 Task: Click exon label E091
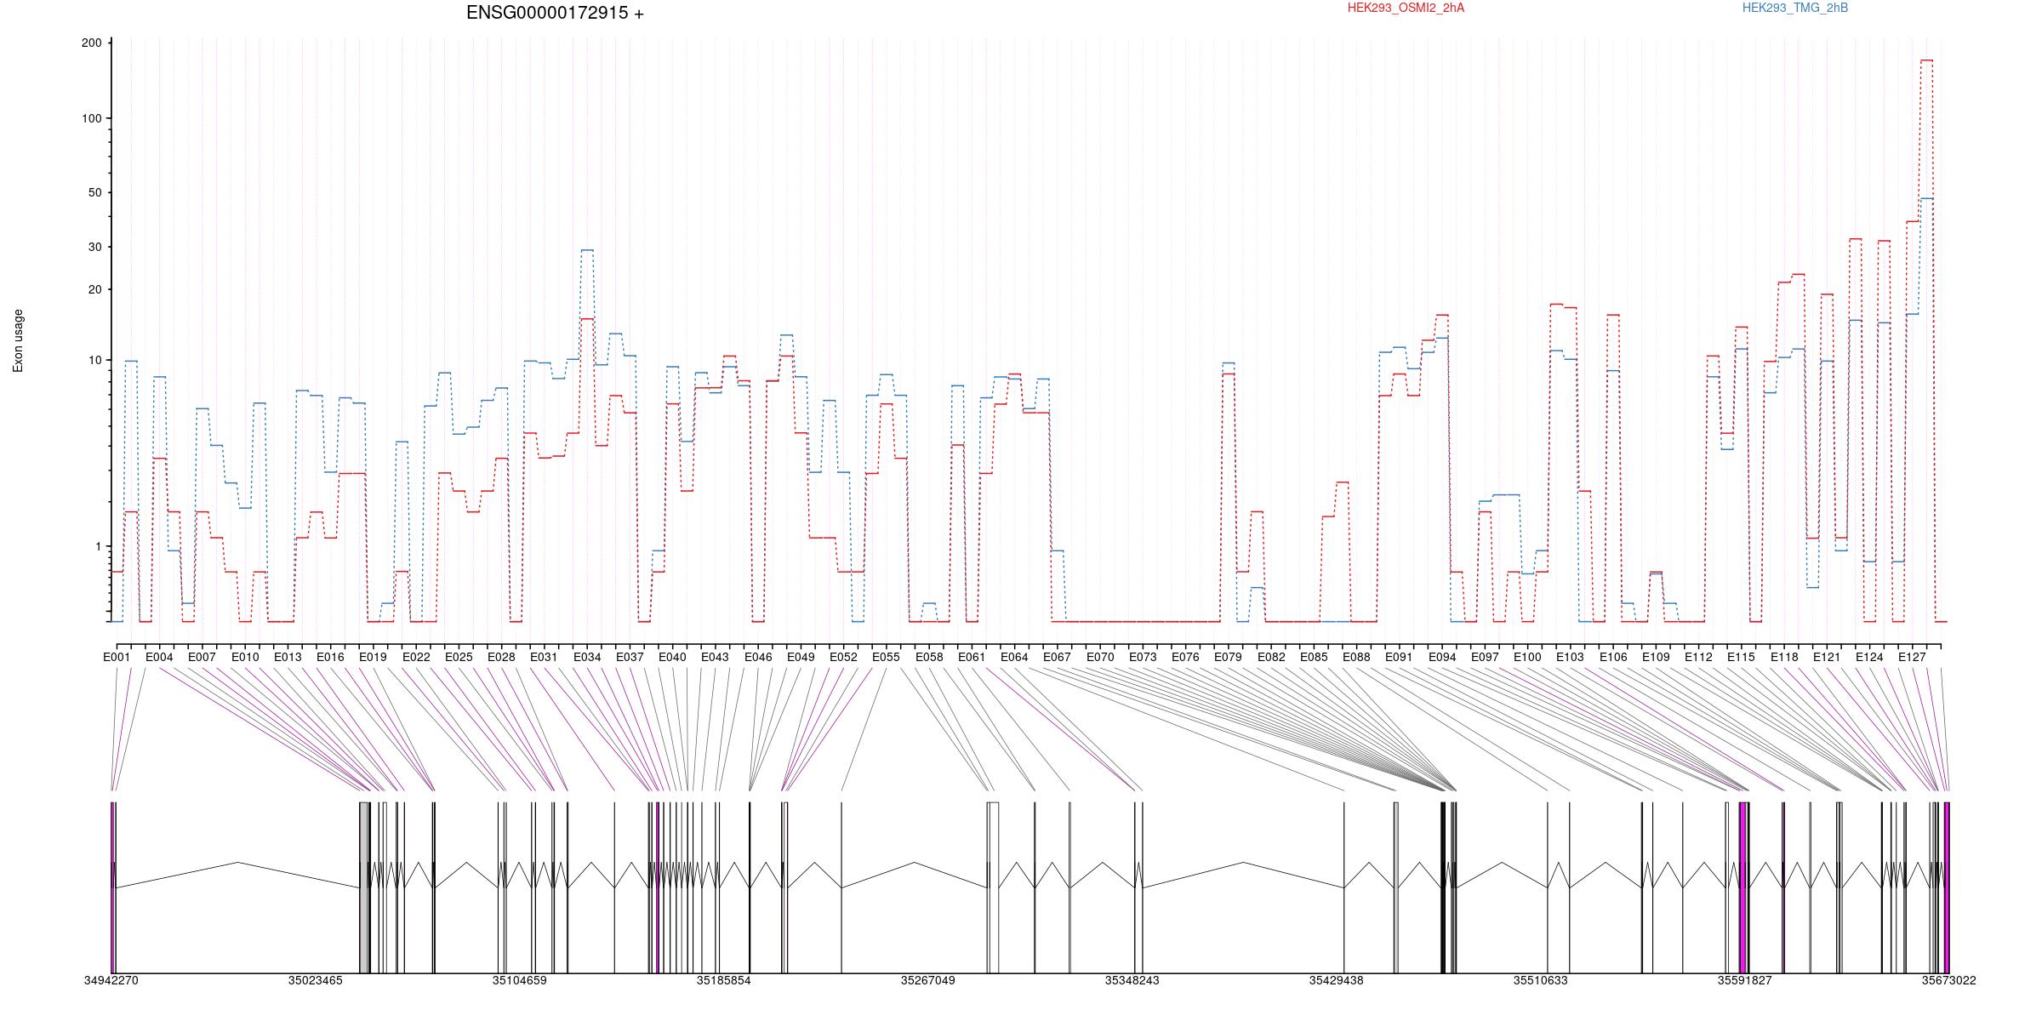[x=1399, y=657]
